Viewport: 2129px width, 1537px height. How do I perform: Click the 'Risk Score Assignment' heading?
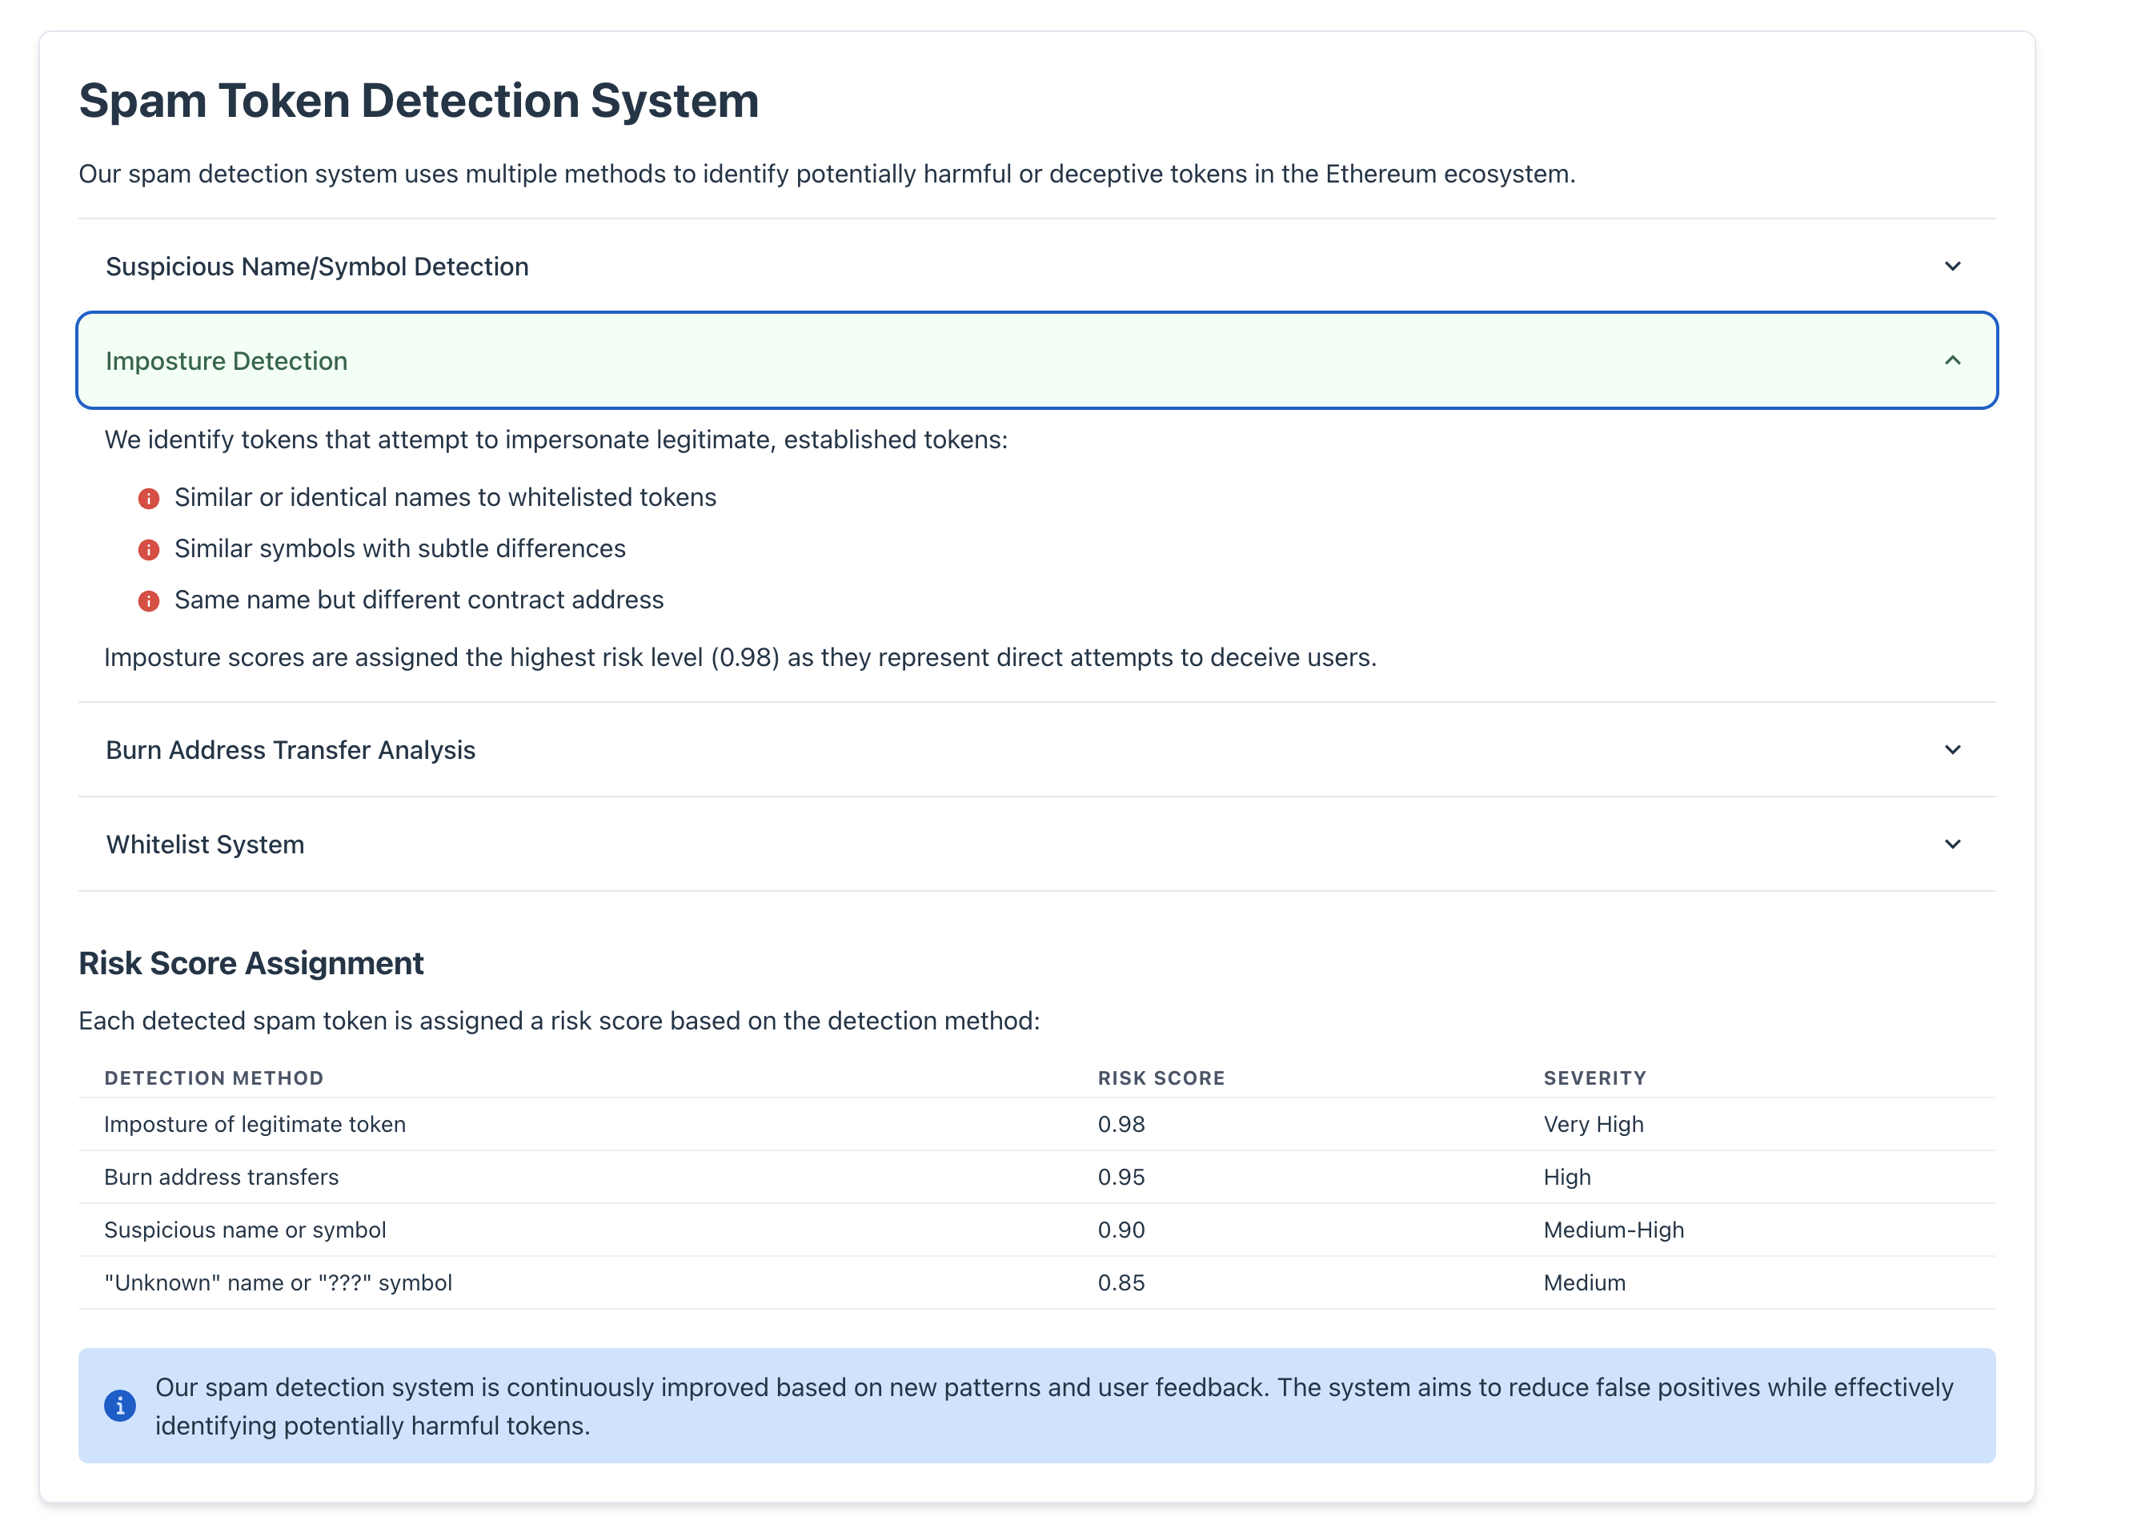pos(251,963)
